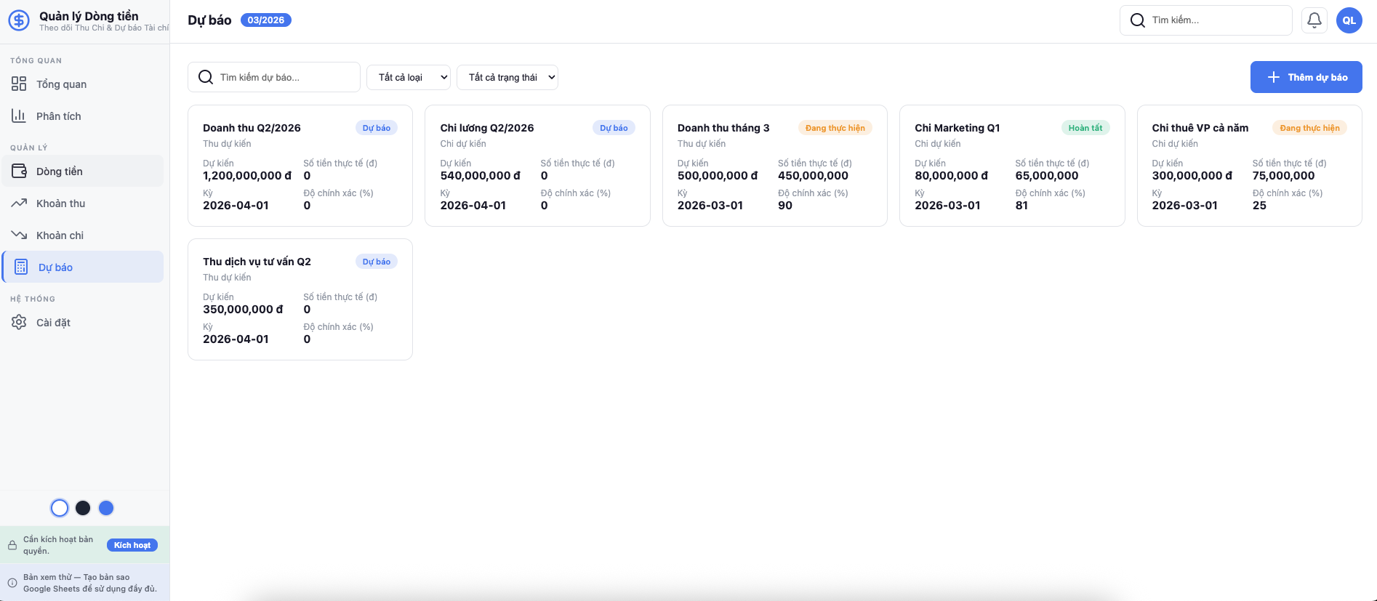The image size is (1377, 601).
Task: Switch to the dark theme circle
Action: (83, 508)
